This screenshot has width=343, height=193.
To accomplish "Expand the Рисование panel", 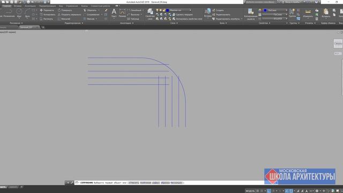I will click(x=16, y=23).
